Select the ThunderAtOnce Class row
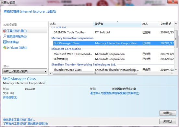The image size is (179, 127). (113, 70)
